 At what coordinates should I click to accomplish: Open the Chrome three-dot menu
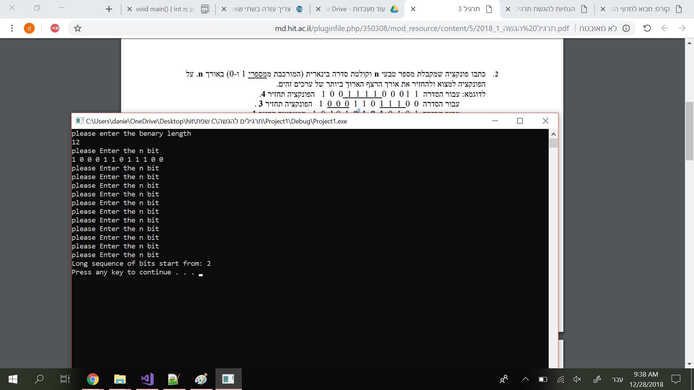(x=12, y=28)
